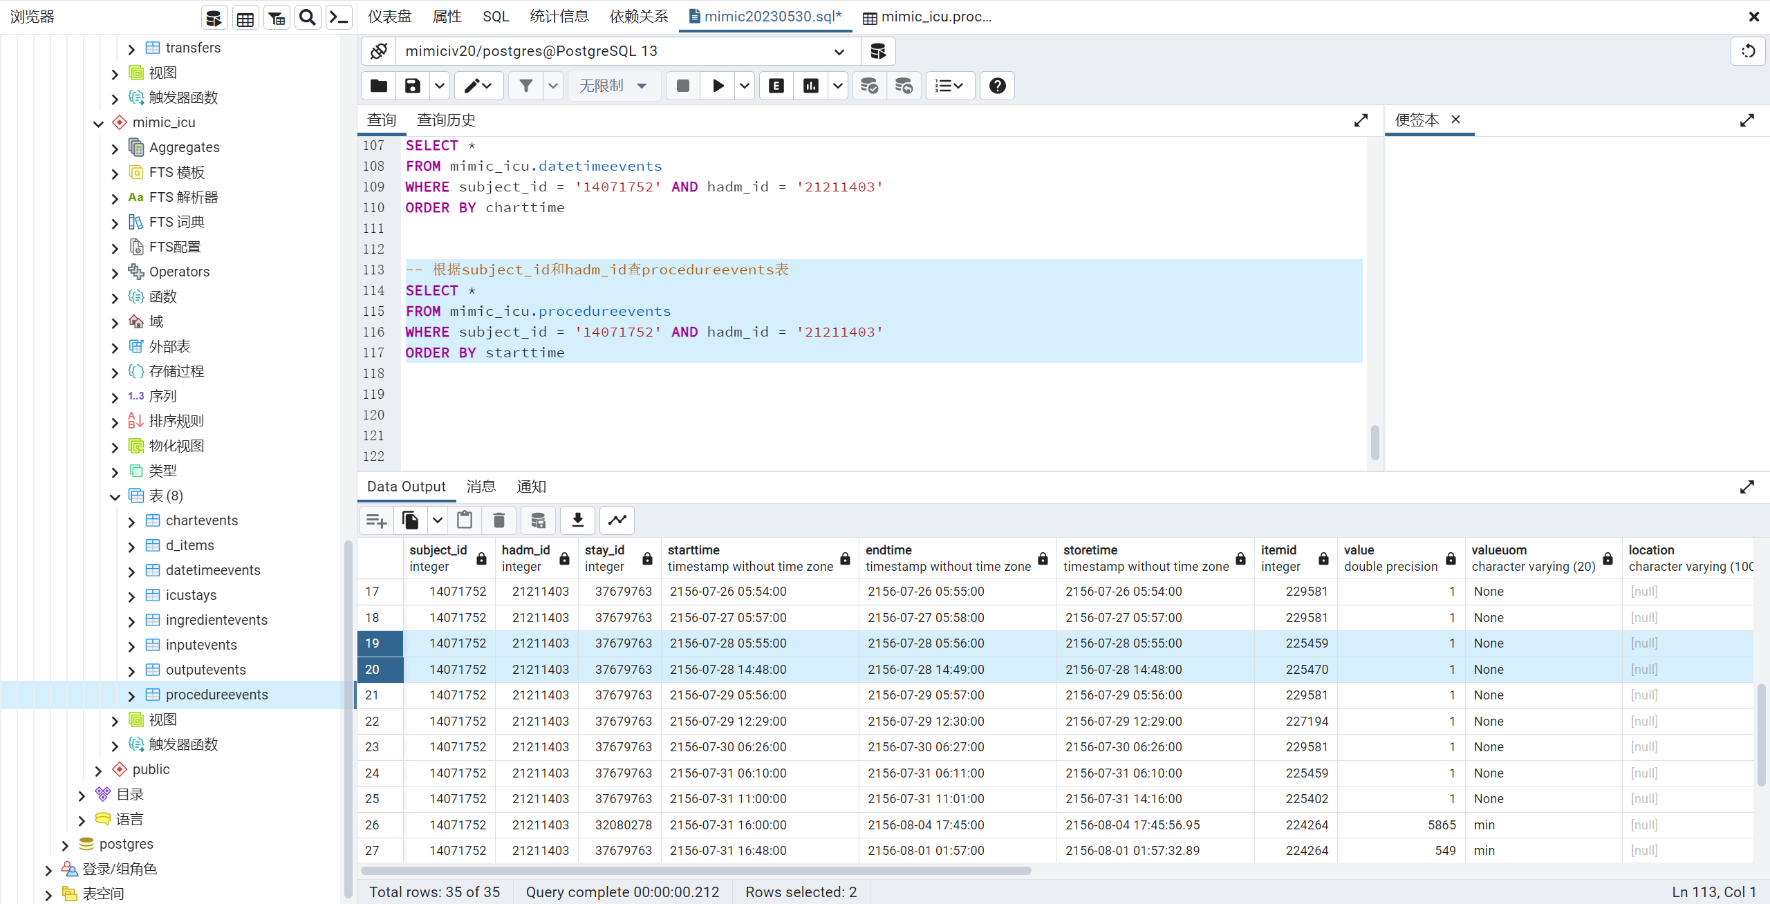Viewport: 1770px width, 904px height.
Task: Click the Filter funnel icon
Action: pos(526,86)
